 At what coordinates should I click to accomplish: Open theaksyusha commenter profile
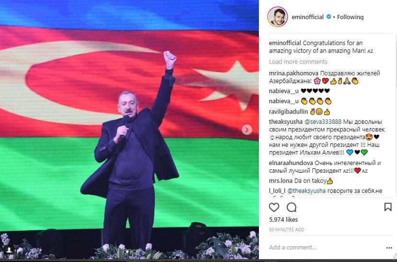coord(286,122)
